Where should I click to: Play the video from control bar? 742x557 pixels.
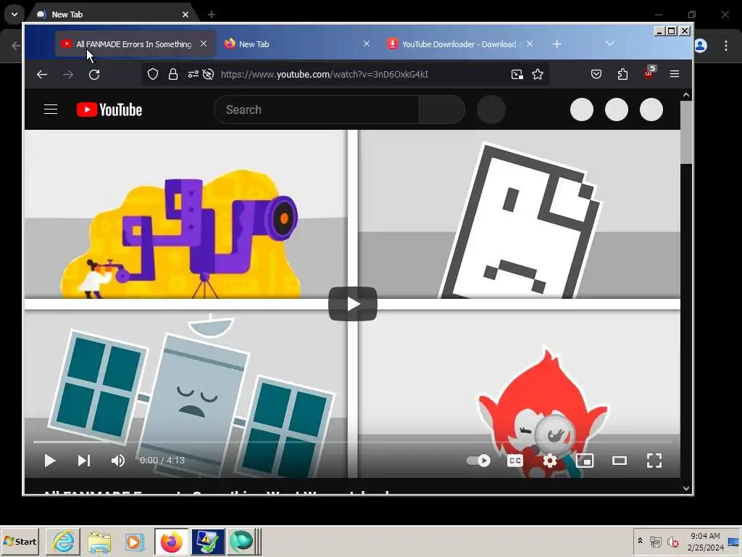50,461
